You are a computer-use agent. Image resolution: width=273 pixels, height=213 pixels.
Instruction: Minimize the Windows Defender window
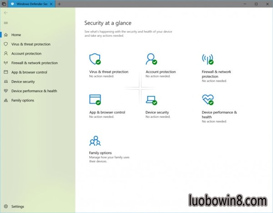[x=245, y=4]
